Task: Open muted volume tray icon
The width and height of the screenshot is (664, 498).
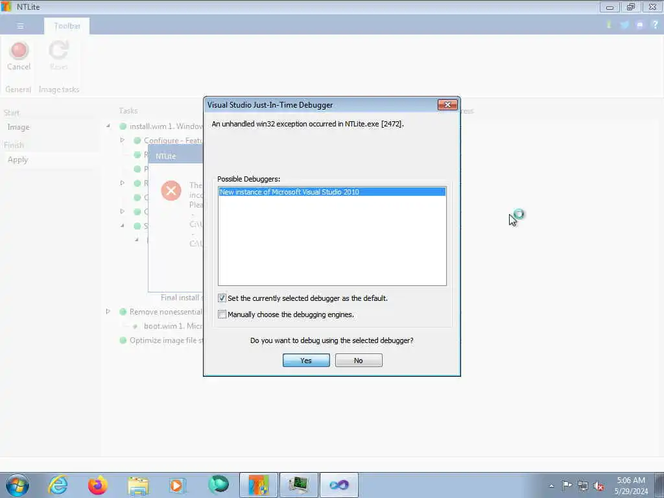Action: 599,486
